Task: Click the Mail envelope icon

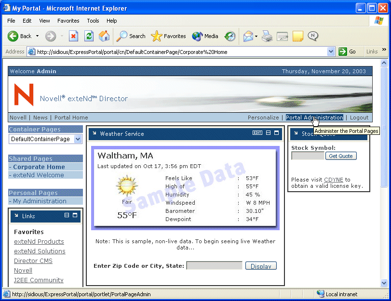Action: pos(248,37)
